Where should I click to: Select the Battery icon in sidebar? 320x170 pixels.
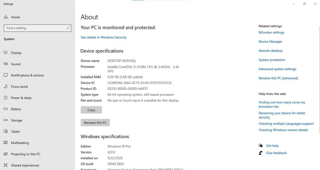[6, 109]
